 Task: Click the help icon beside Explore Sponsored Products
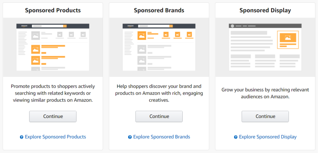(x=22, y=137)
